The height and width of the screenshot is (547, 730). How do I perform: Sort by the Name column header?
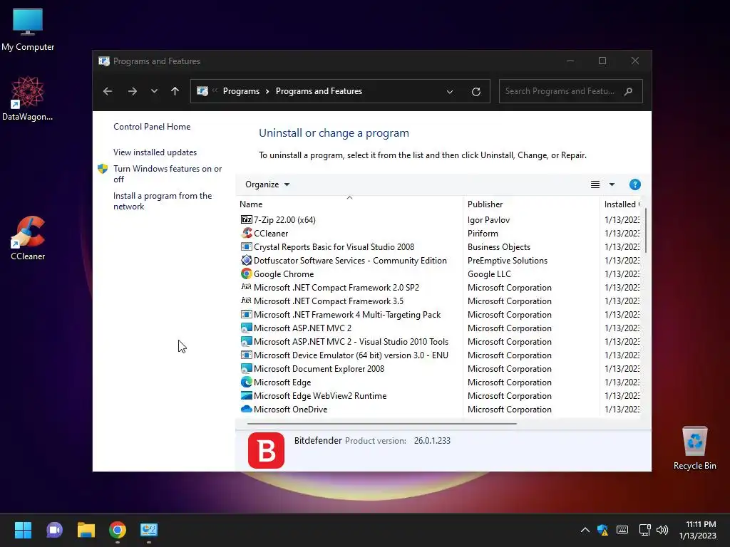(x=349, y=204)
